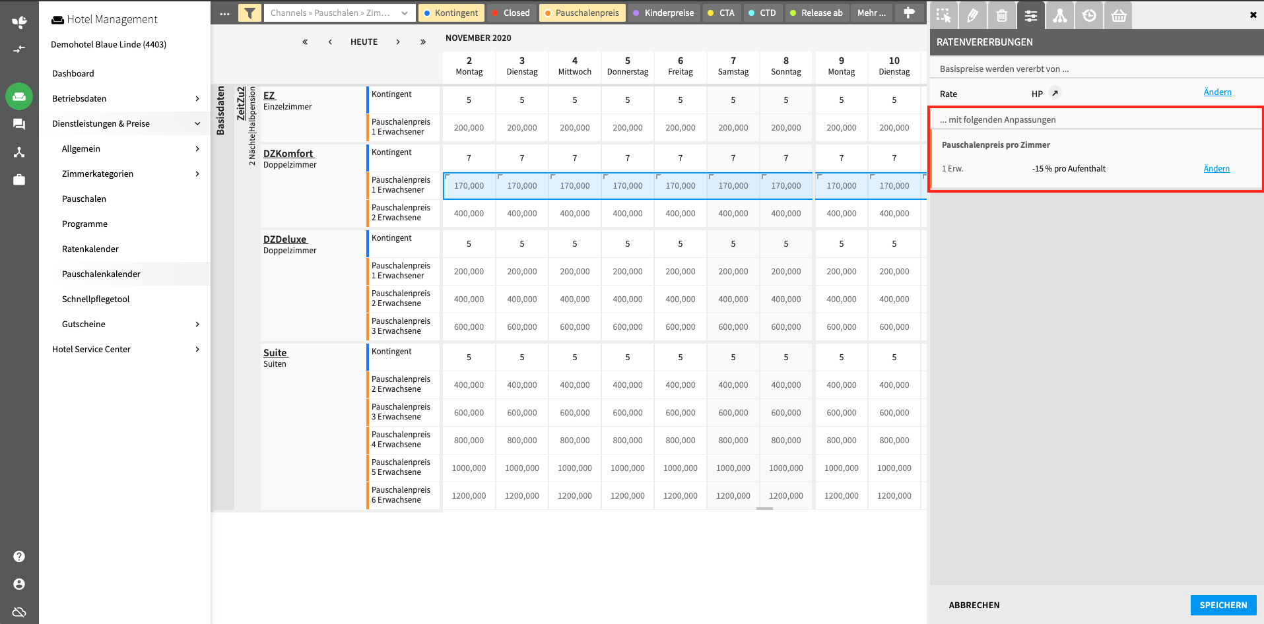Image resolution: width=1264 pixels, height=624 pixels.
Task: Toggle the Kinderpreise filter chip
Action: click(x=663, y=13)
